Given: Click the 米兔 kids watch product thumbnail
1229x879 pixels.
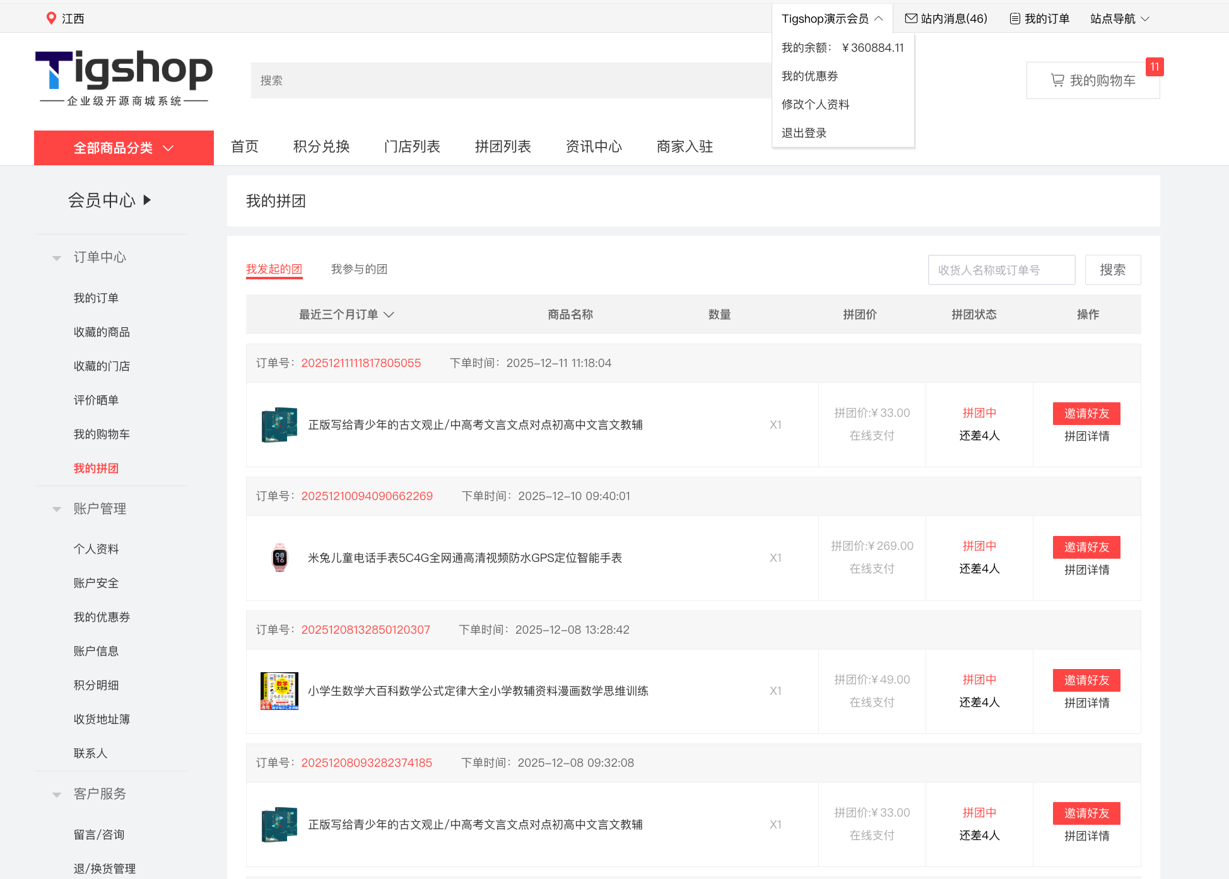Looking at the screenshot, I should coord(279,557).
